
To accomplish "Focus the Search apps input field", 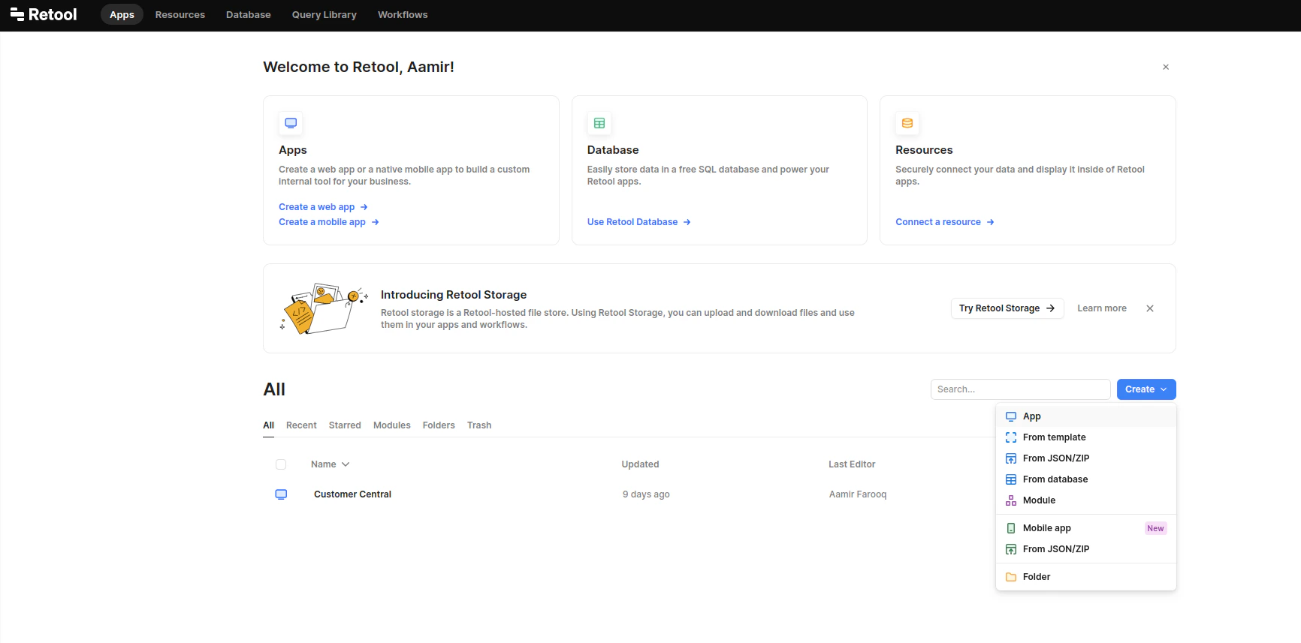I will pyautogui.click(x=1020, y=389).
